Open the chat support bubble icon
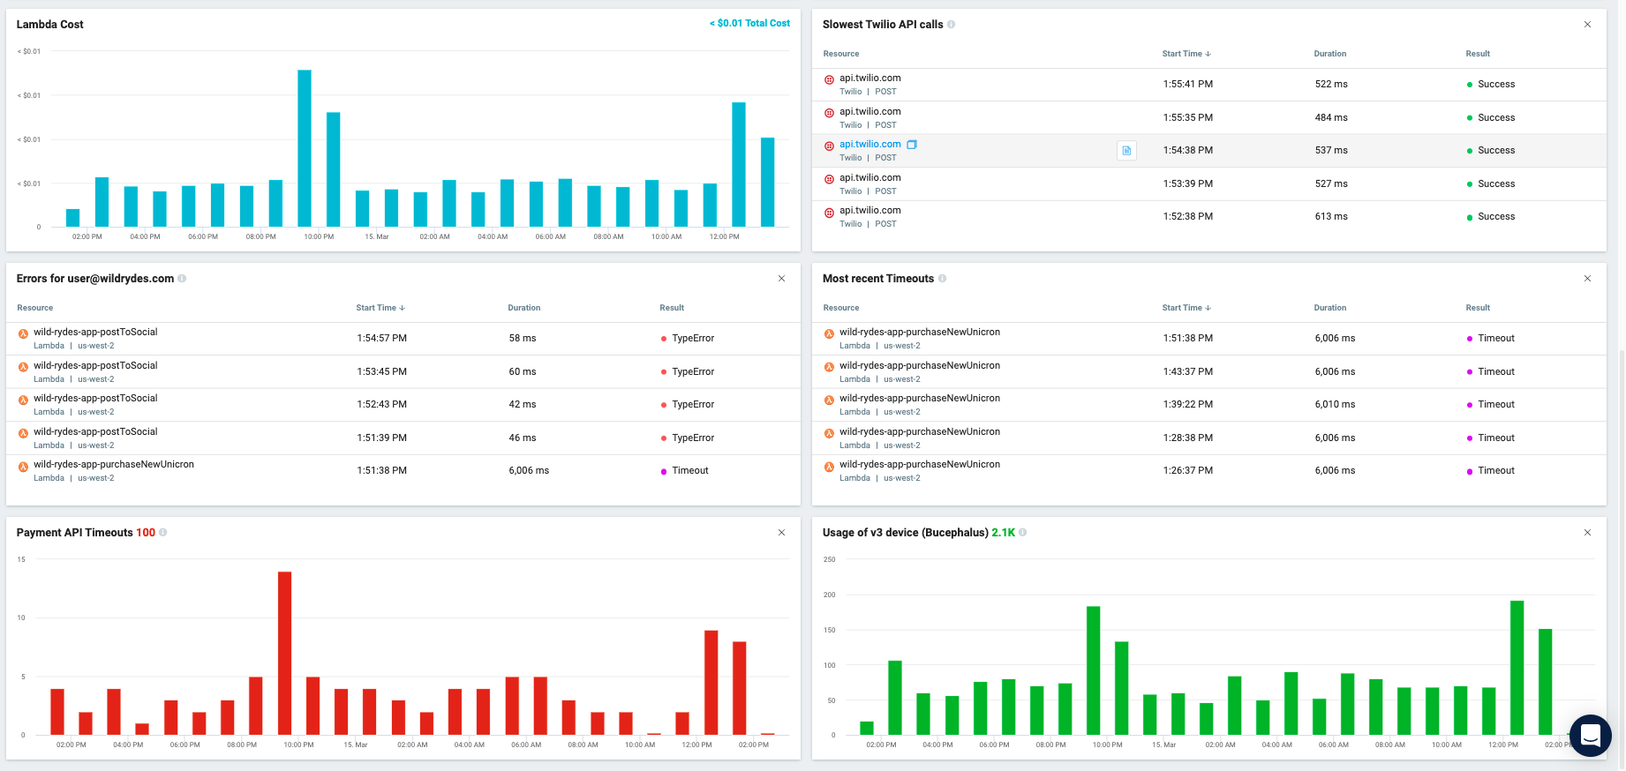Viewport: 1626px width, 771px height. tap(1591, 735)
